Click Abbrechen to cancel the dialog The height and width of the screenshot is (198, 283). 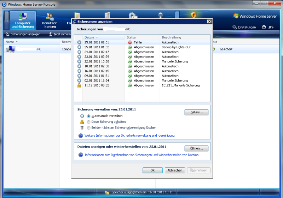click(x=175, y=170)
